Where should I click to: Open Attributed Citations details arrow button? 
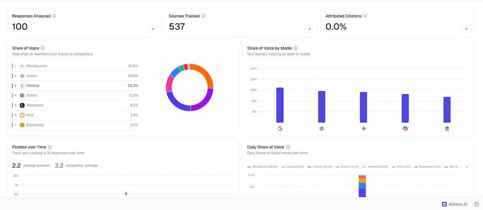tap(466, 29)
